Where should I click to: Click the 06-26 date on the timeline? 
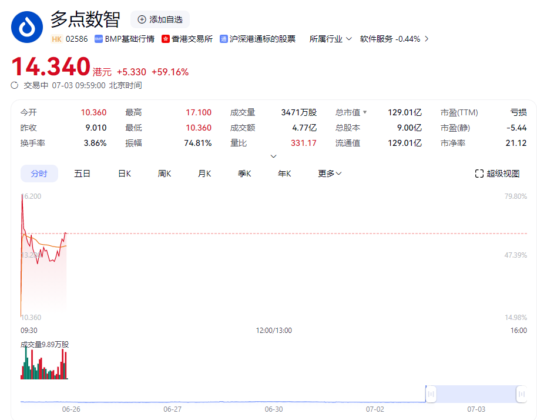click(71, 409)
